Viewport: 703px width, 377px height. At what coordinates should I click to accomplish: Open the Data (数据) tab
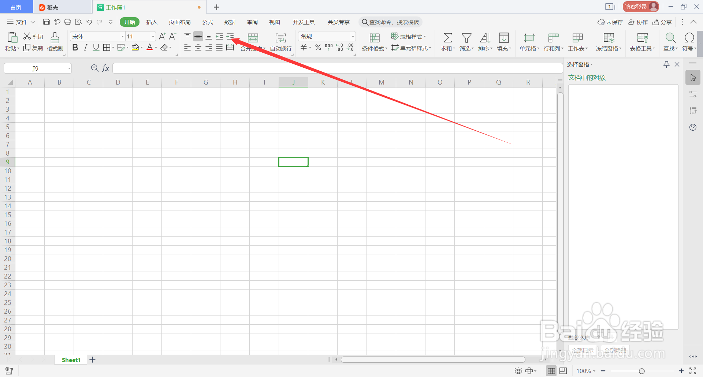point(230,22)
